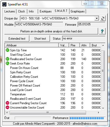
Task: Click the Firmware field 05.01D05
Action: click(91, 24)
